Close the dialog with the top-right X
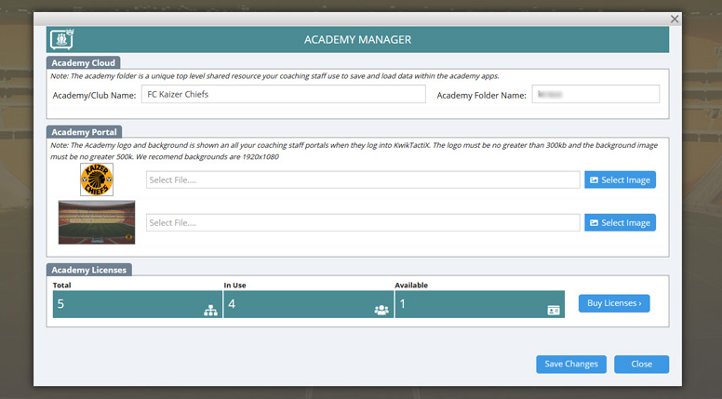The width and height of the screenshot is (722, 399). pyautogui.click(x=675, y=19)
